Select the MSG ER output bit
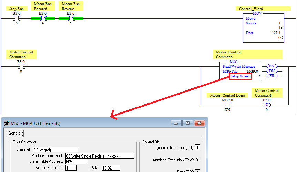This screenshot has width=297, height=172. pyautogui.click(x=272, y=76)
